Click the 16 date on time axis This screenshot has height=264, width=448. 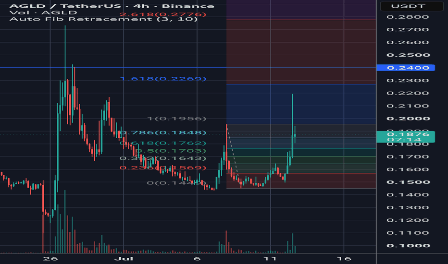[344, 259]
